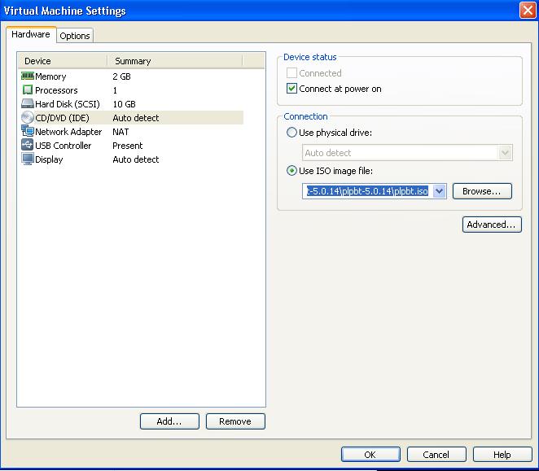Open the Advanced settings button
The height and width of the screenshot is (471, 539).
[x=492, y=225]
